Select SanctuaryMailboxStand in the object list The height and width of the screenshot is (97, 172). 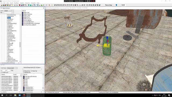[x=29, y=22]
